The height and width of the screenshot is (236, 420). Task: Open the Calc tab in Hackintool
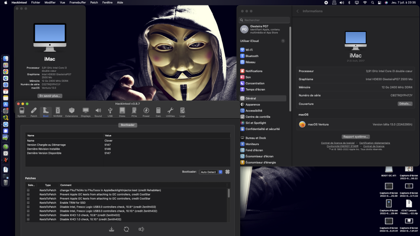[x=158, y=112]
